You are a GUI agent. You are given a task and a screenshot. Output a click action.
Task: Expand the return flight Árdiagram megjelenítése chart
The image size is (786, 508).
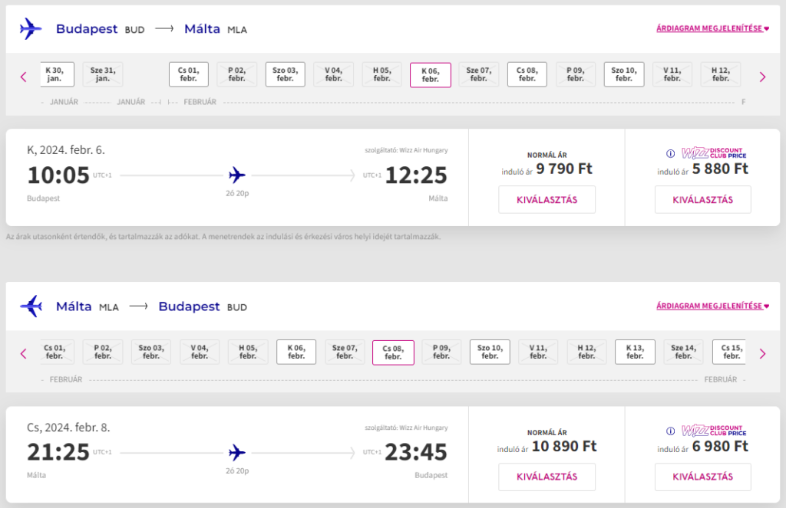coord(712,306)
